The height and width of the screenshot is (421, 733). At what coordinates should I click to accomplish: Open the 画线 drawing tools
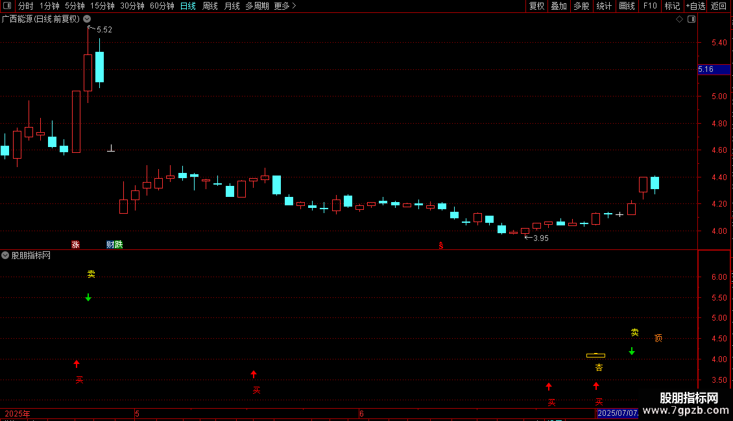pos(627,6)
